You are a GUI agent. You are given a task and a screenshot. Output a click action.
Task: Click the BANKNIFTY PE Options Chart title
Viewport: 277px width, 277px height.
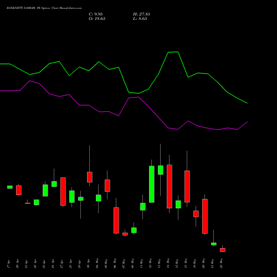click(44, 8)
